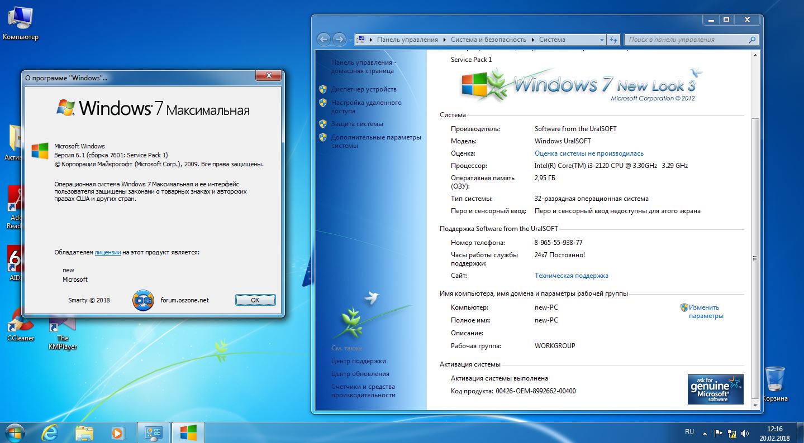Go back in the System window
This screenshot has width=804, height=443.
point(323,40)
